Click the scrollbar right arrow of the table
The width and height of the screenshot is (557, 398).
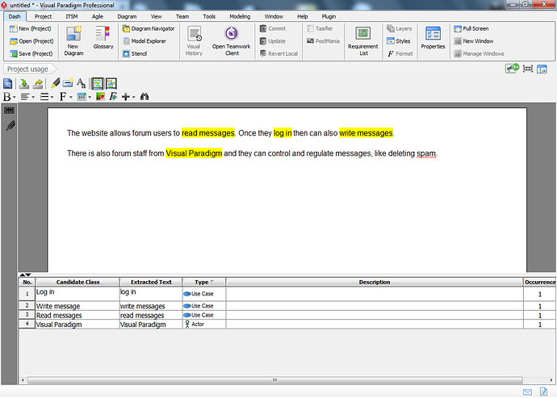click(551, 380)
